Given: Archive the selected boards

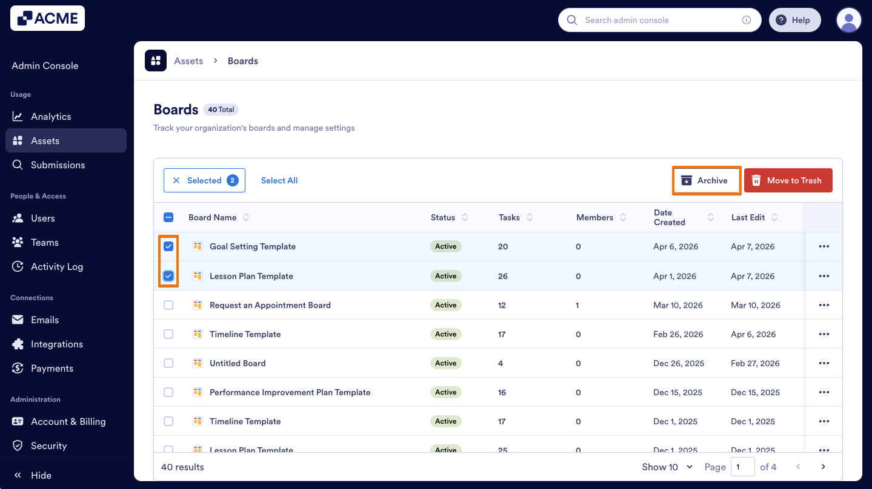Looking at the screenshot, I should click(706, 180).
